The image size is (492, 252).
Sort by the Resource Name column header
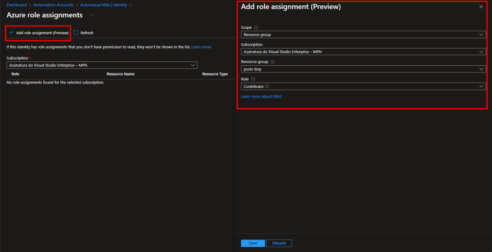120,74
